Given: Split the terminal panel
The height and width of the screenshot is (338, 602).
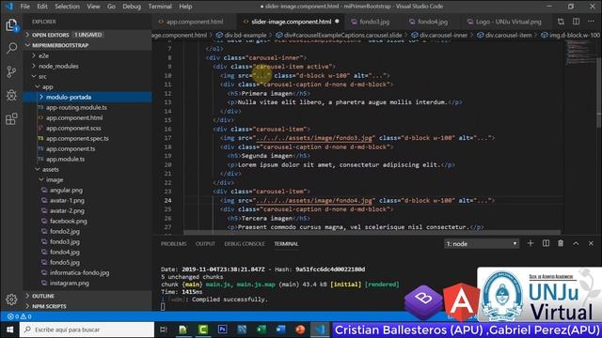Looking at the screenshot, I should [546, 243].
